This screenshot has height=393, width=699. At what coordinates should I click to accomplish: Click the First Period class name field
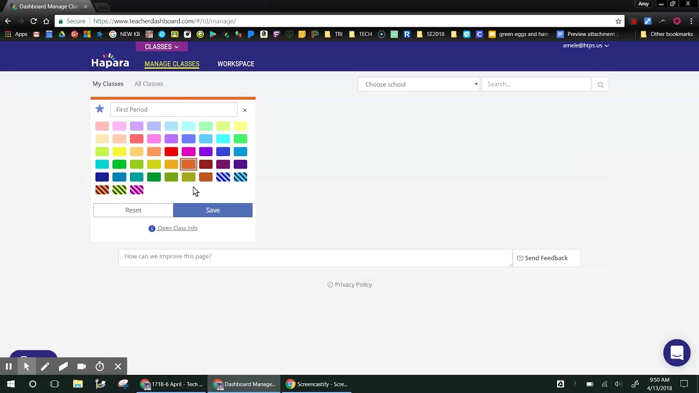(x=174, y=110)
